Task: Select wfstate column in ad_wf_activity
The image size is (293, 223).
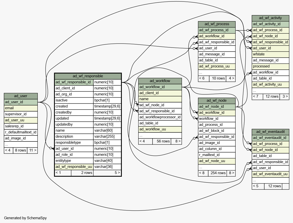Action: [x=270, y=54]
